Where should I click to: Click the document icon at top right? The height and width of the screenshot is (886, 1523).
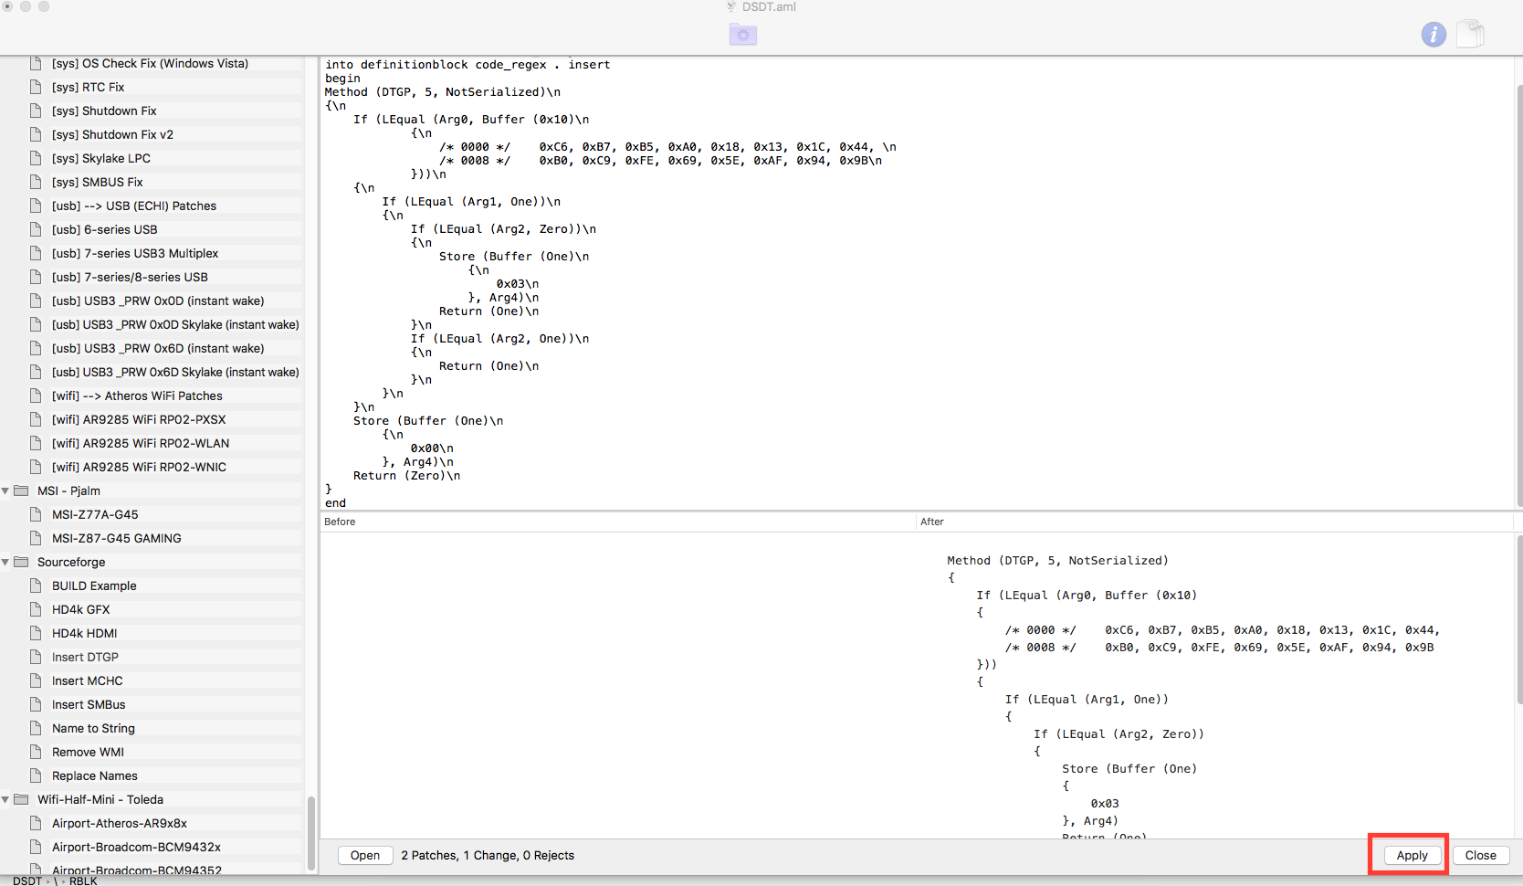coord(1469,35)
